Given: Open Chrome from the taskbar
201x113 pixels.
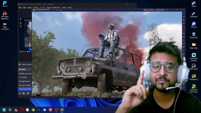Looking at the screenshot, I should click(x=33, y=110).
